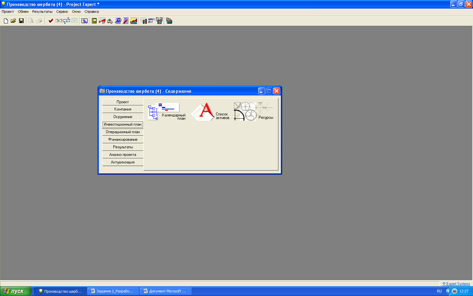Switch to Документ Microsoft taskbar item

[166, 291]
